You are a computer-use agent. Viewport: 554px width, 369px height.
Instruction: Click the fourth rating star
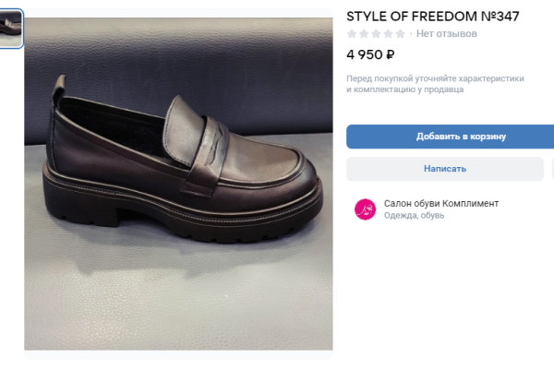(388, 34)
